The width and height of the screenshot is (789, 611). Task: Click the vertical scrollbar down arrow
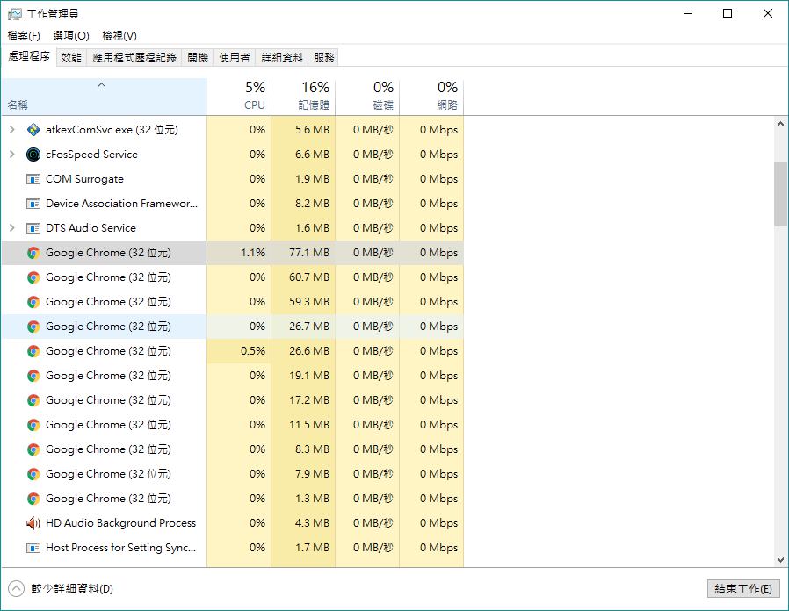(x=780, y=559)
